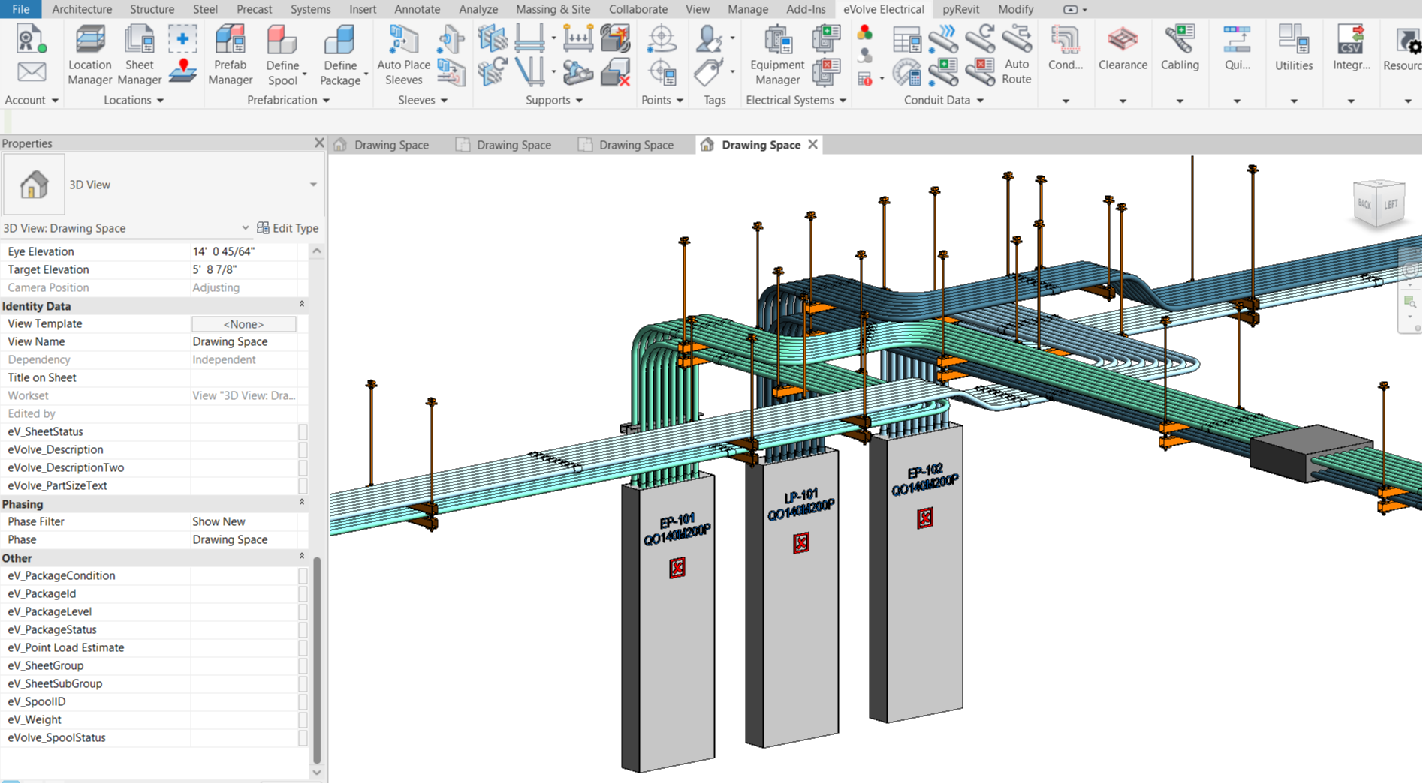Click the ViewCube in the 3D view
This screenshot has width=1423, height=784.
(x=1379, y=203)
